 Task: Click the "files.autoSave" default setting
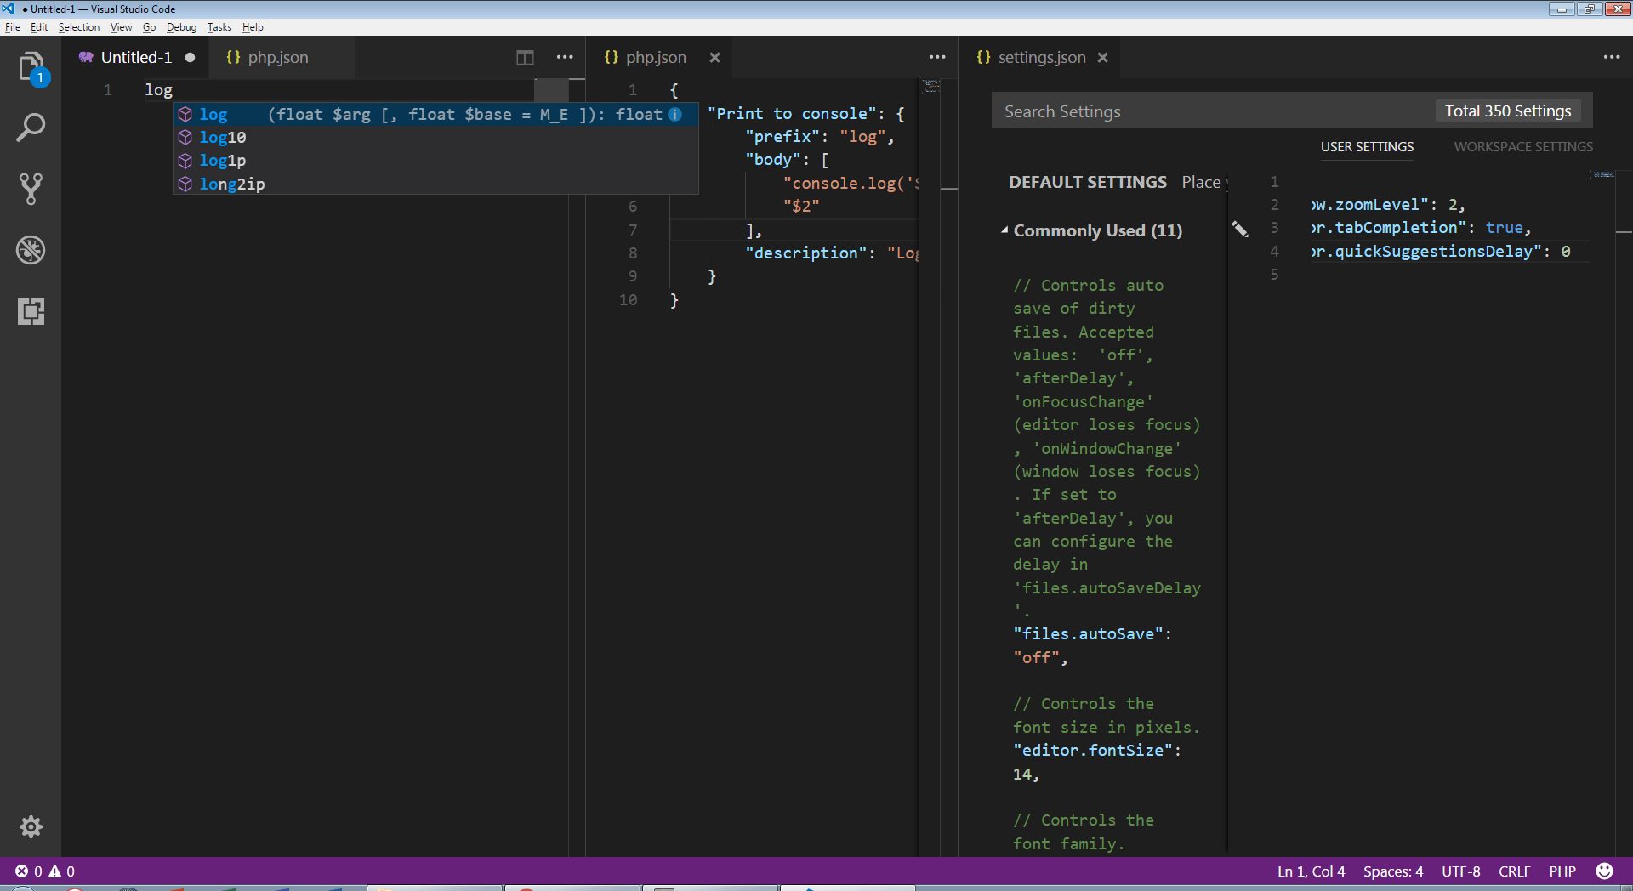click(1092, 634)
